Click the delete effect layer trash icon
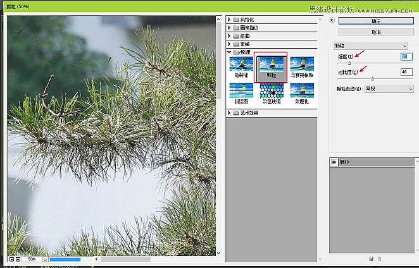This screenshot has height=268, width=419. pyautogui.click(x=379, y=259)
